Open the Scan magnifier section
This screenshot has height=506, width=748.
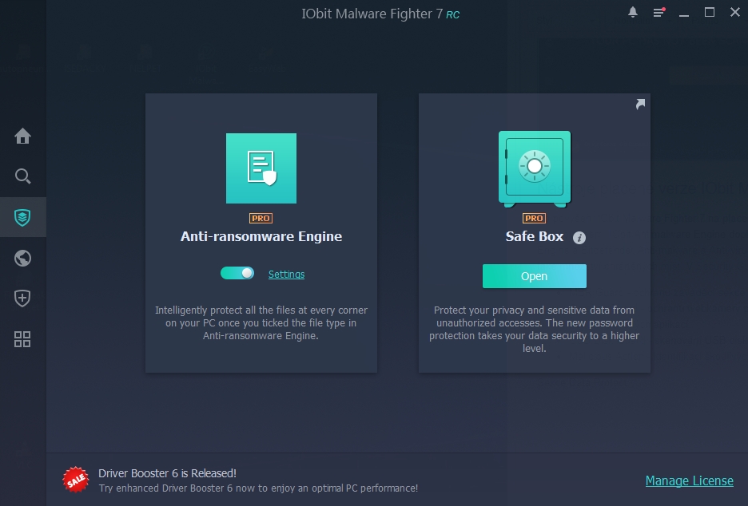pos(22,176)
